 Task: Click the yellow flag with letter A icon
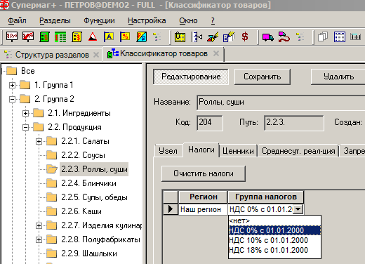[109, 37]
